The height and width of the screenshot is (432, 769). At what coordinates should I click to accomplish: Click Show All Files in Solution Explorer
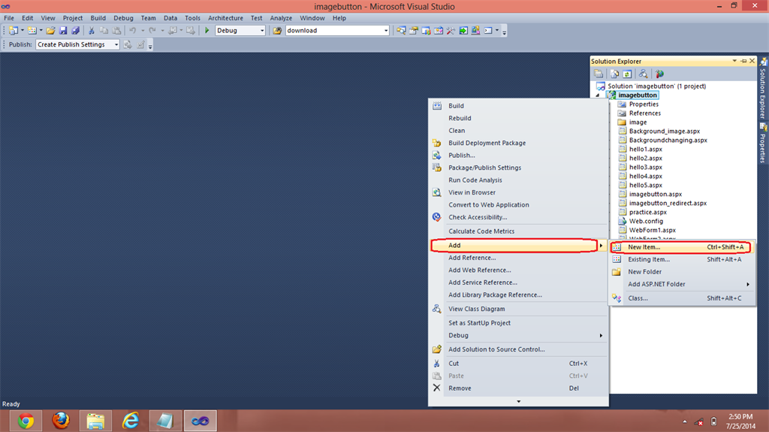[614, 74]
